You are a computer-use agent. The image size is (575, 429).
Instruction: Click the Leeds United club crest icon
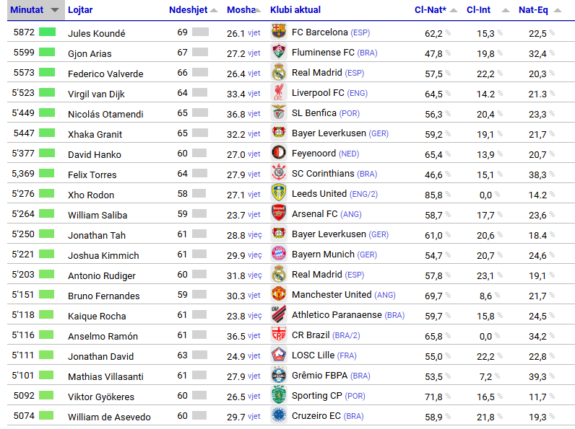point(279,193)
